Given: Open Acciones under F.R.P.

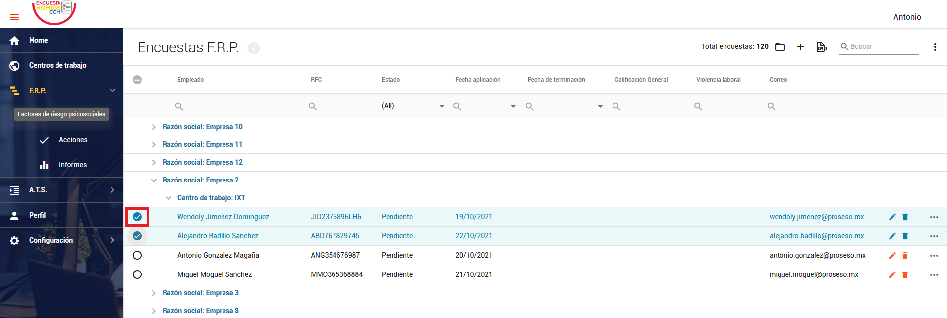Looking at the screenshot, I should pos(73,140).
